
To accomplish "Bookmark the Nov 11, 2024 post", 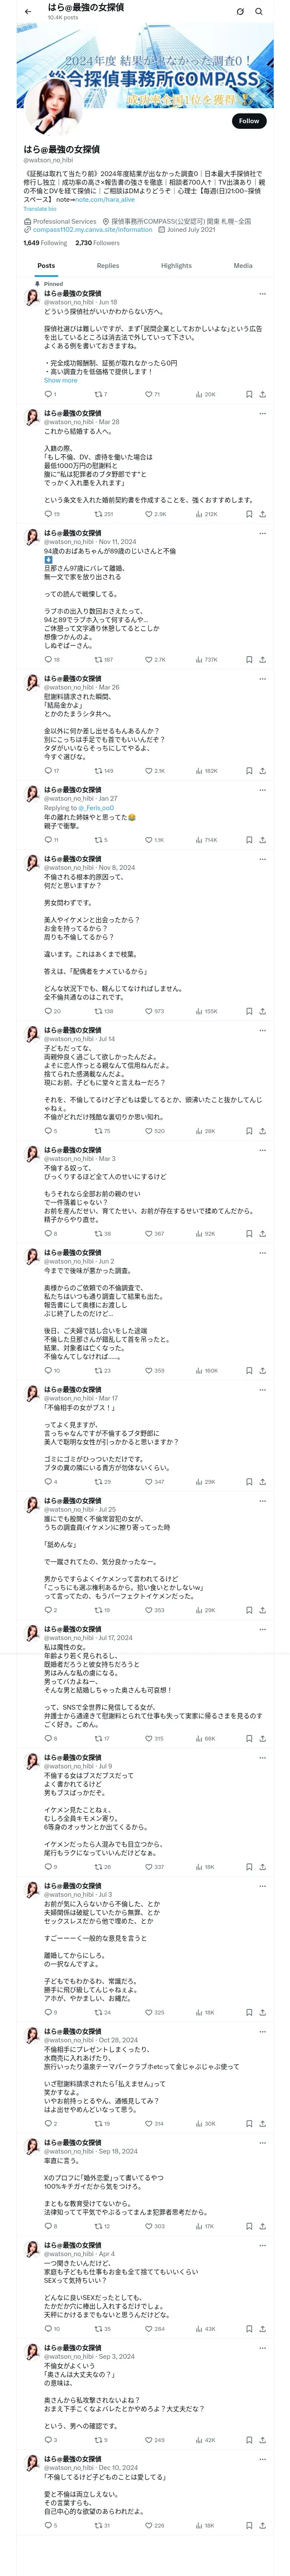I will [x=249, y=660].
